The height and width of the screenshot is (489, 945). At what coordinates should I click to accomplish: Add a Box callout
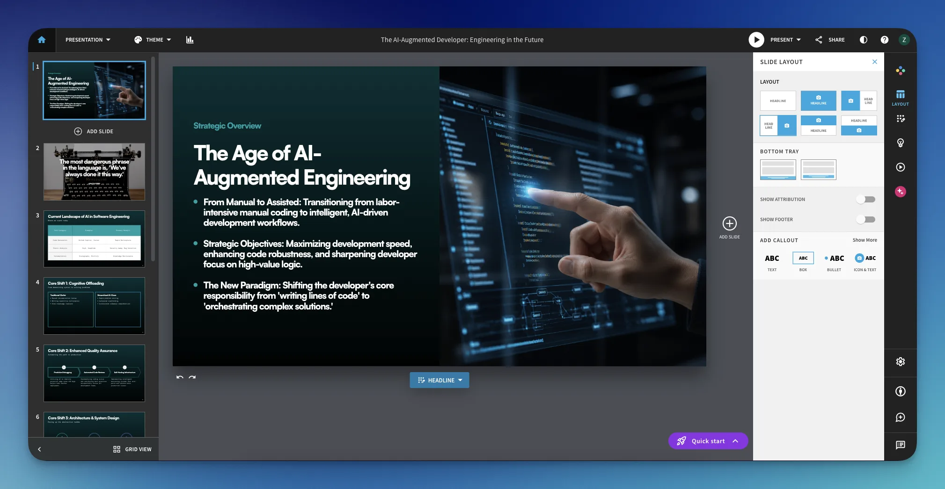point(803,262)
